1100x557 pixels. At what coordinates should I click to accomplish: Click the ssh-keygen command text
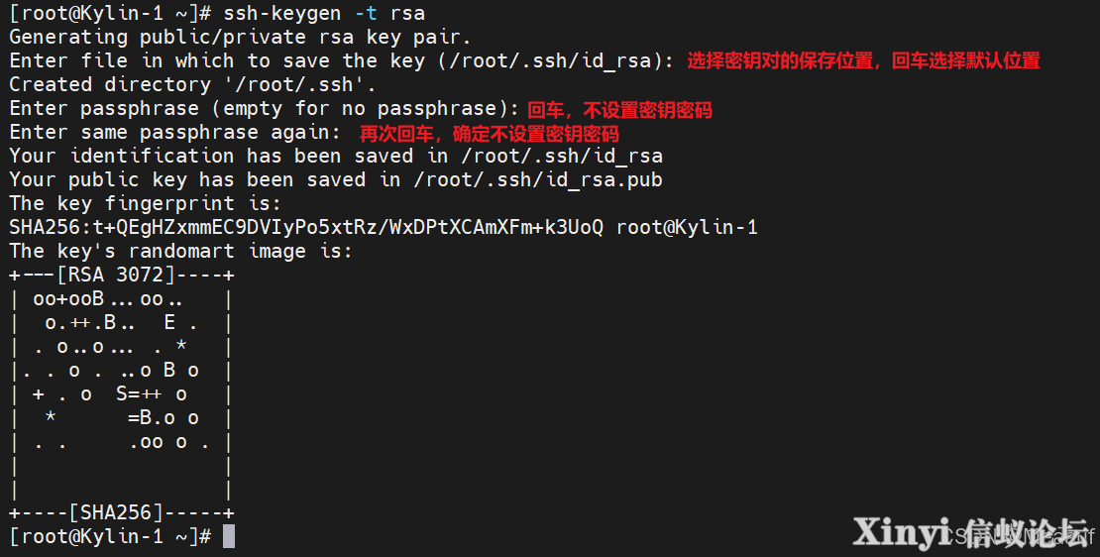pos(282,13)
